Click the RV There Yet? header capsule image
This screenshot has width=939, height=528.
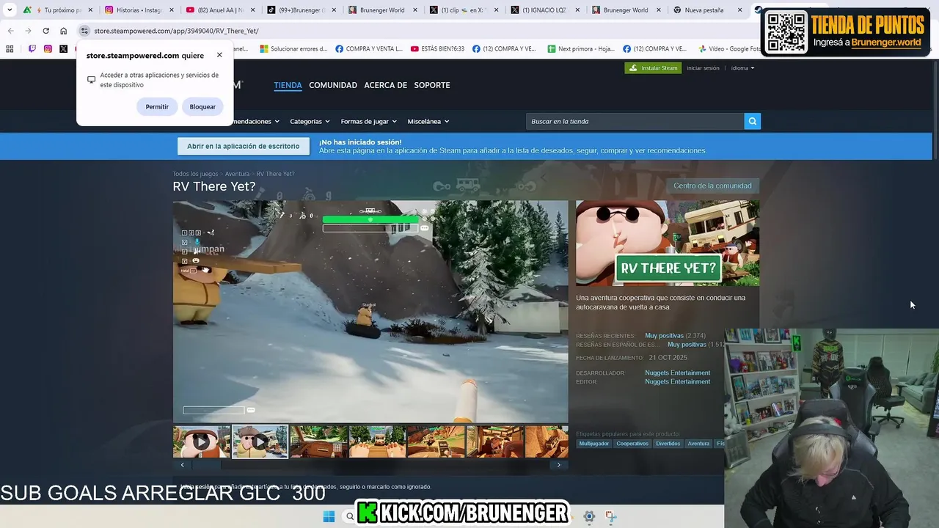(x=668, y=243)
